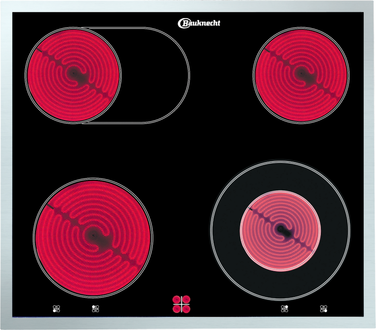Select zone marker with bottom-left dot filled
Screen dimensions: 376x330
pyautogui.click(x=56, y=309)
